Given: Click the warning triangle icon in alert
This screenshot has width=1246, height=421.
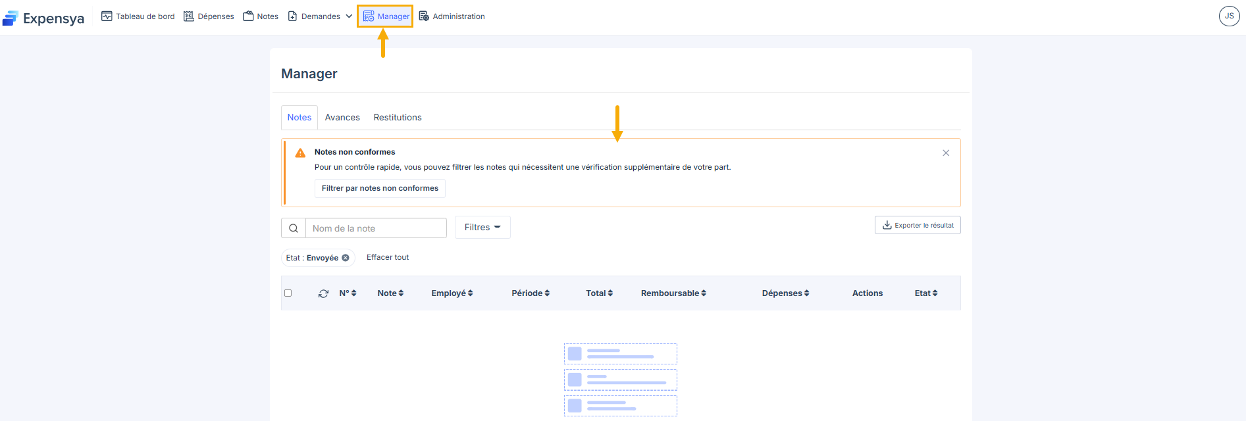Looking at the screenshot, I should click(300, 153).
